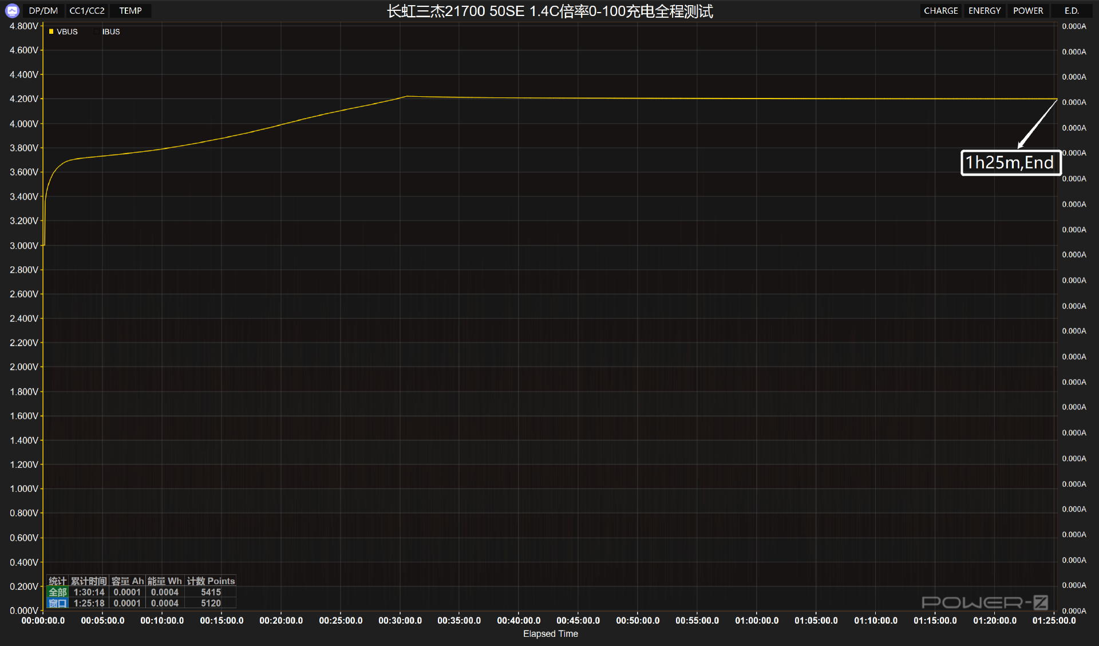Show the TEMP curve tab
The width and height of the screenshot is (1099, 646).
pyautogui.click(x=131, y=11)
